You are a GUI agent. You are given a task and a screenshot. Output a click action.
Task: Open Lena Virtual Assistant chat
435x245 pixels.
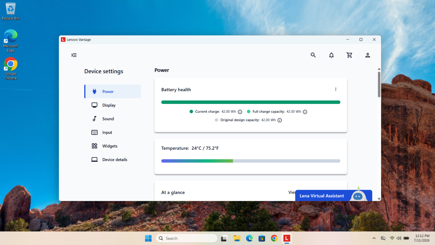(x=334, y=195)
